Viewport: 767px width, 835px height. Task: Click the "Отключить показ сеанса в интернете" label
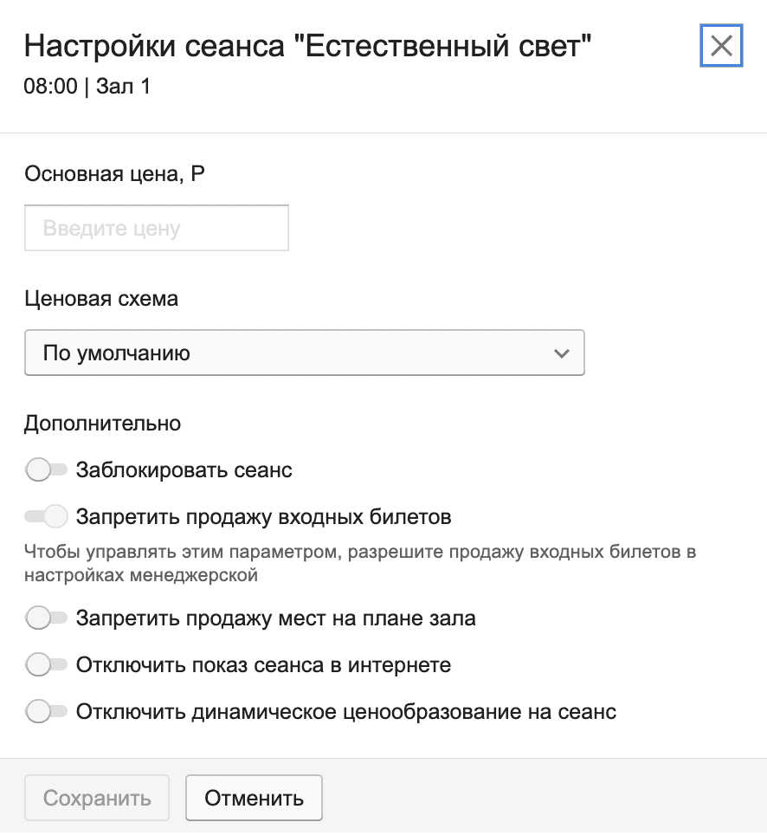(264, 665)
